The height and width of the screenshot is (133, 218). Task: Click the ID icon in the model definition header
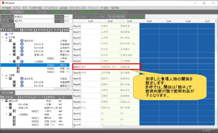pyautogui.click(x=60, y=97)
